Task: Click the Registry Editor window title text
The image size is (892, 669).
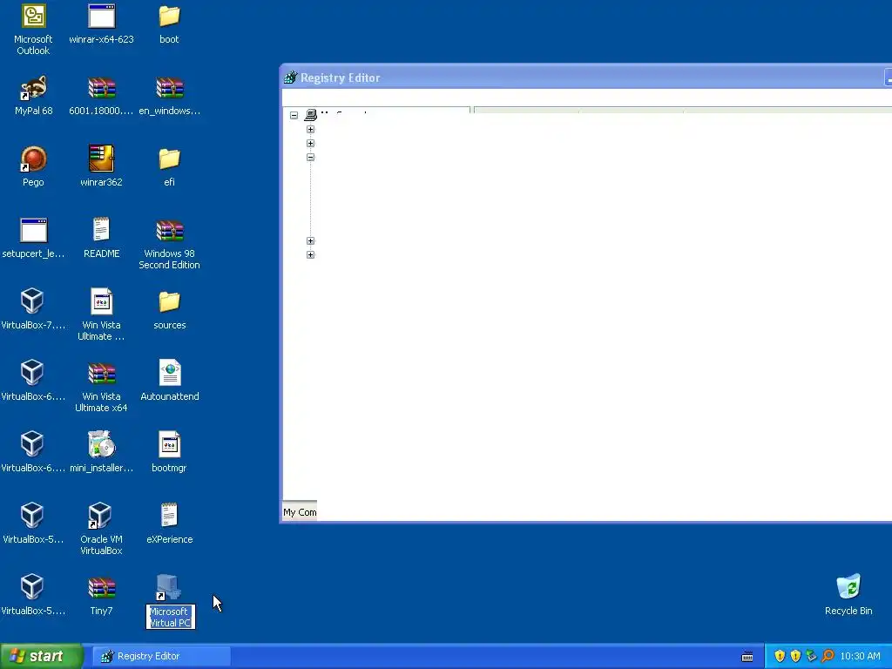Action: click(x=341, y=78)
